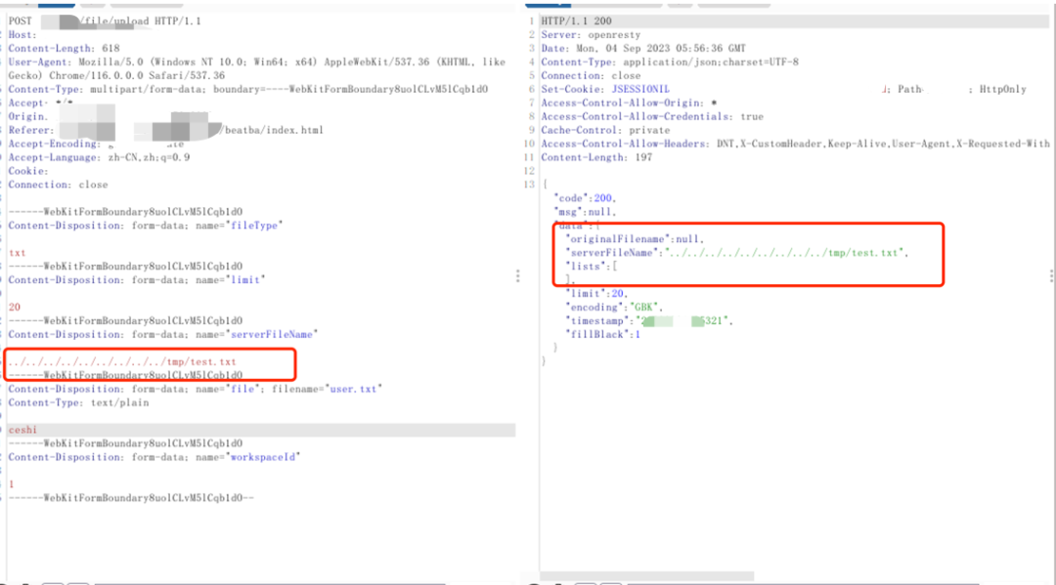Viewport: 1056px width, 585px height.
Task: Click the "encoding":"GBK" JSON field
Action: click(615, 308)
